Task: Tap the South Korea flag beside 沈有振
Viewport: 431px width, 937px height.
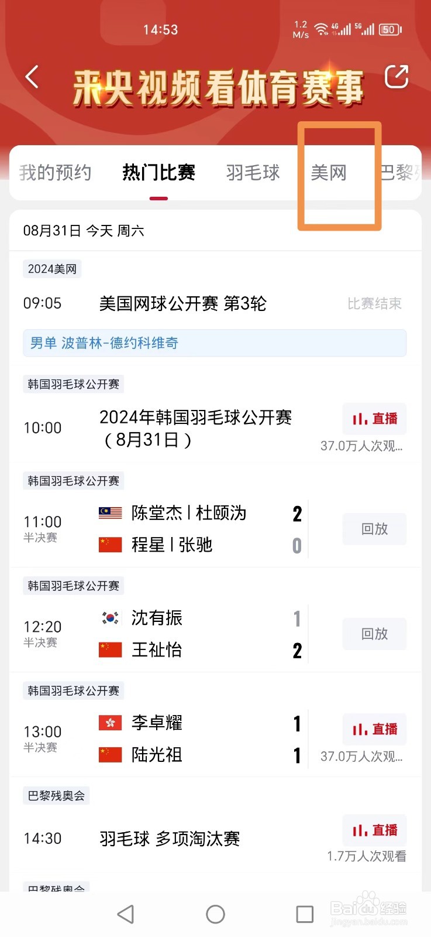Action: pyautogui.click(x=110, y=618)
